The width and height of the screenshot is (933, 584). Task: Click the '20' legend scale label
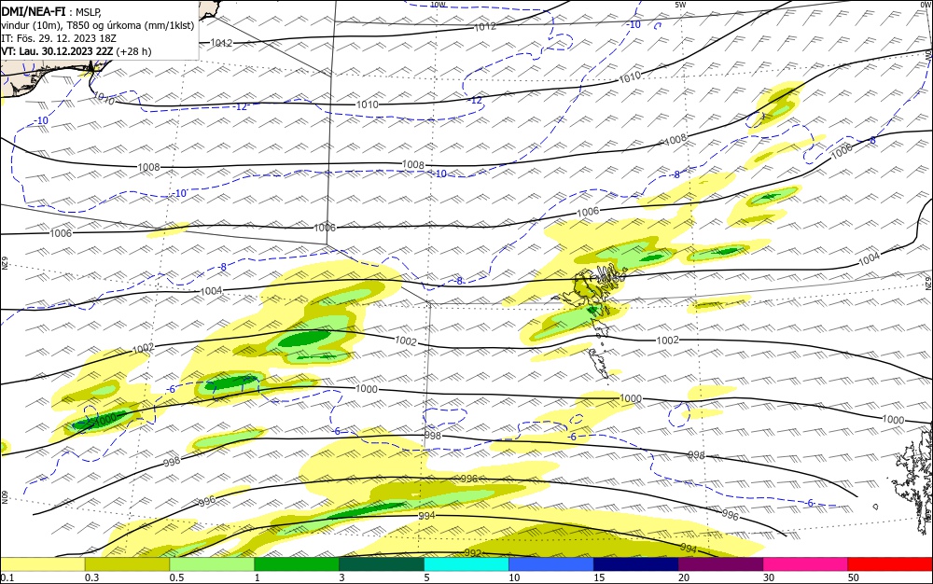[684, 577]
